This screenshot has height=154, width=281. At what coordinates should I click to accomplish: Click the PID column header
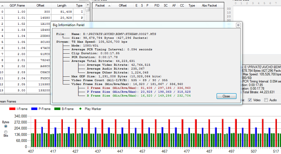pos(157,5)
